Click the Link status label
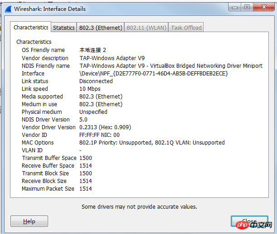Screen dimensions: 277x234 tap(35, 81)
